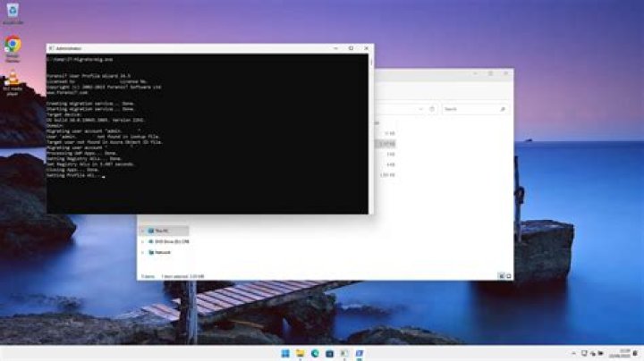Open the Recycle Bin desktop icon

[x=13, y=12]
